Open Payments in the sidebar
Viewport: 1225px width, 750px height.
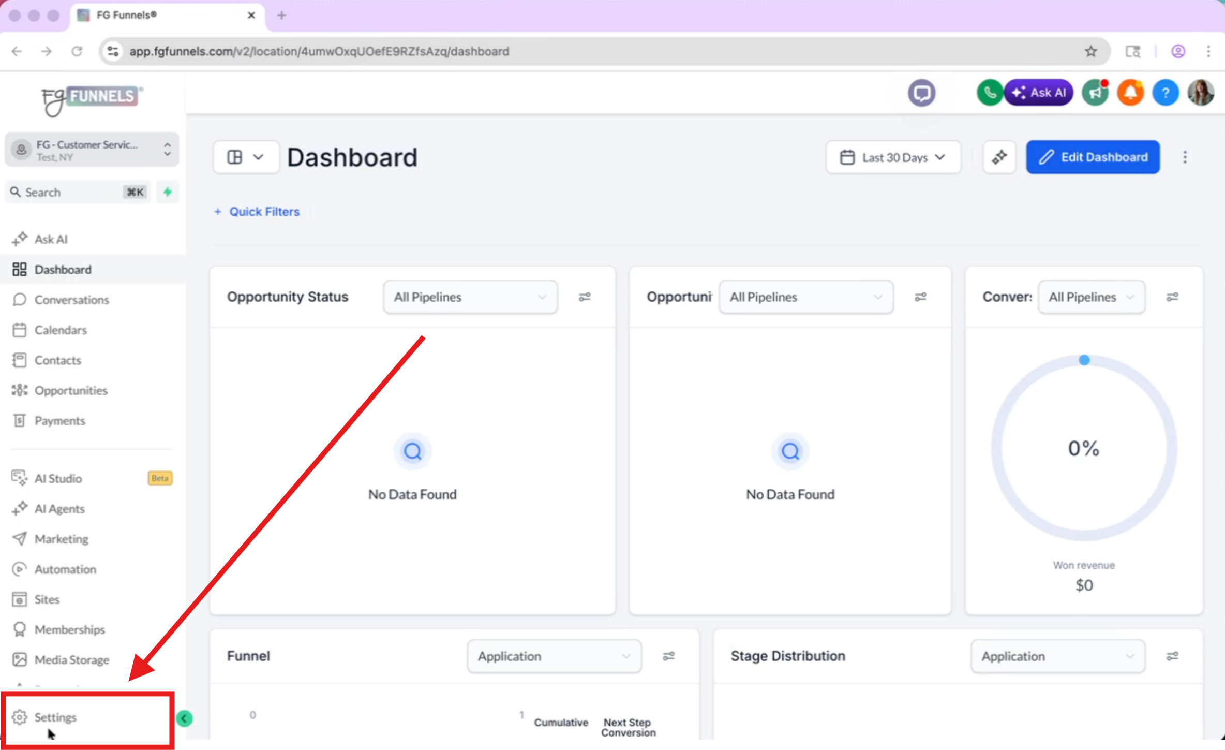tap(92, 420)
